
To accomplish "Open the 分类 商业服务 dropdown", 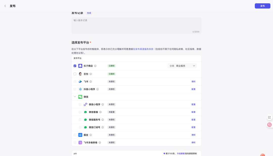I will 182,66.
